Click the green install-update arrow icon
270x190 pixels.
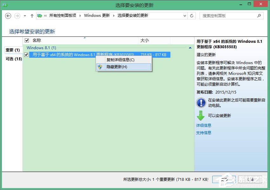point(200,115)
